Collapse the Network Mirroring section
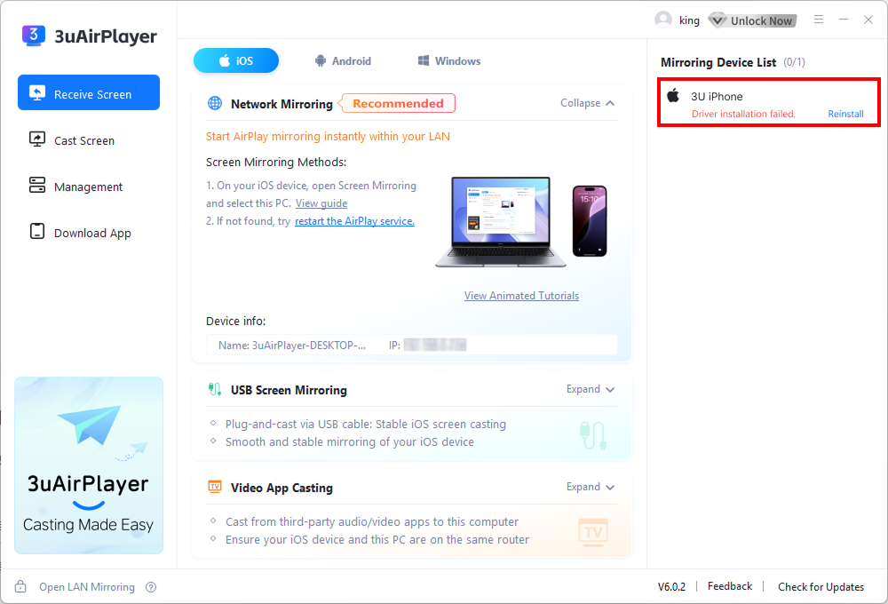Image resolution: width=888 pixels, height=604 pixels. [587, 103]
